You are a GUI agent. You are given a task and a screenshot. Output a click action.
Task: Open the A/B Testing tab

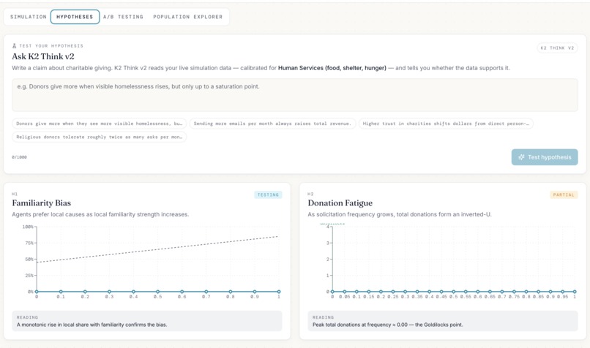pos(123,17)
